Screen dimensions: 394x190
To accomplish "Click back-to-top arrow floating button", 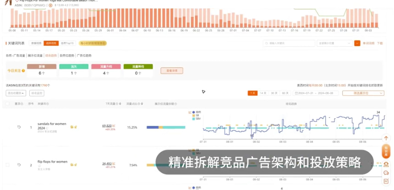I will [x=386, y=138].
